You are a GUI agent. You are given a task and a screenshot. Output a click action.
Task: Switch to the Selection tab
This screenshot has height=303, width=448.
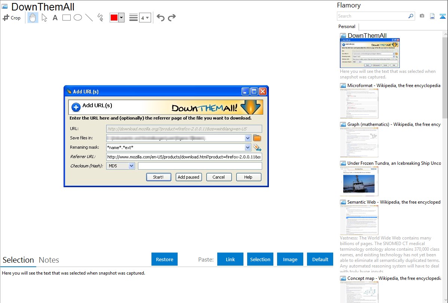pos(18,260)
